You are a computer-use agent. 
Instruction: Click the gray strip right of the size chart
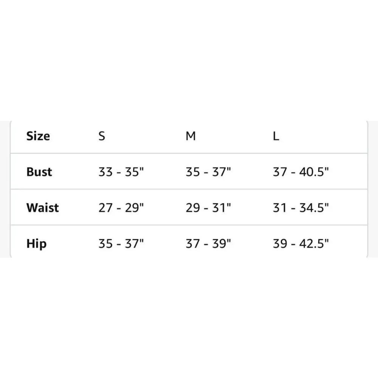tap(373, 189)
